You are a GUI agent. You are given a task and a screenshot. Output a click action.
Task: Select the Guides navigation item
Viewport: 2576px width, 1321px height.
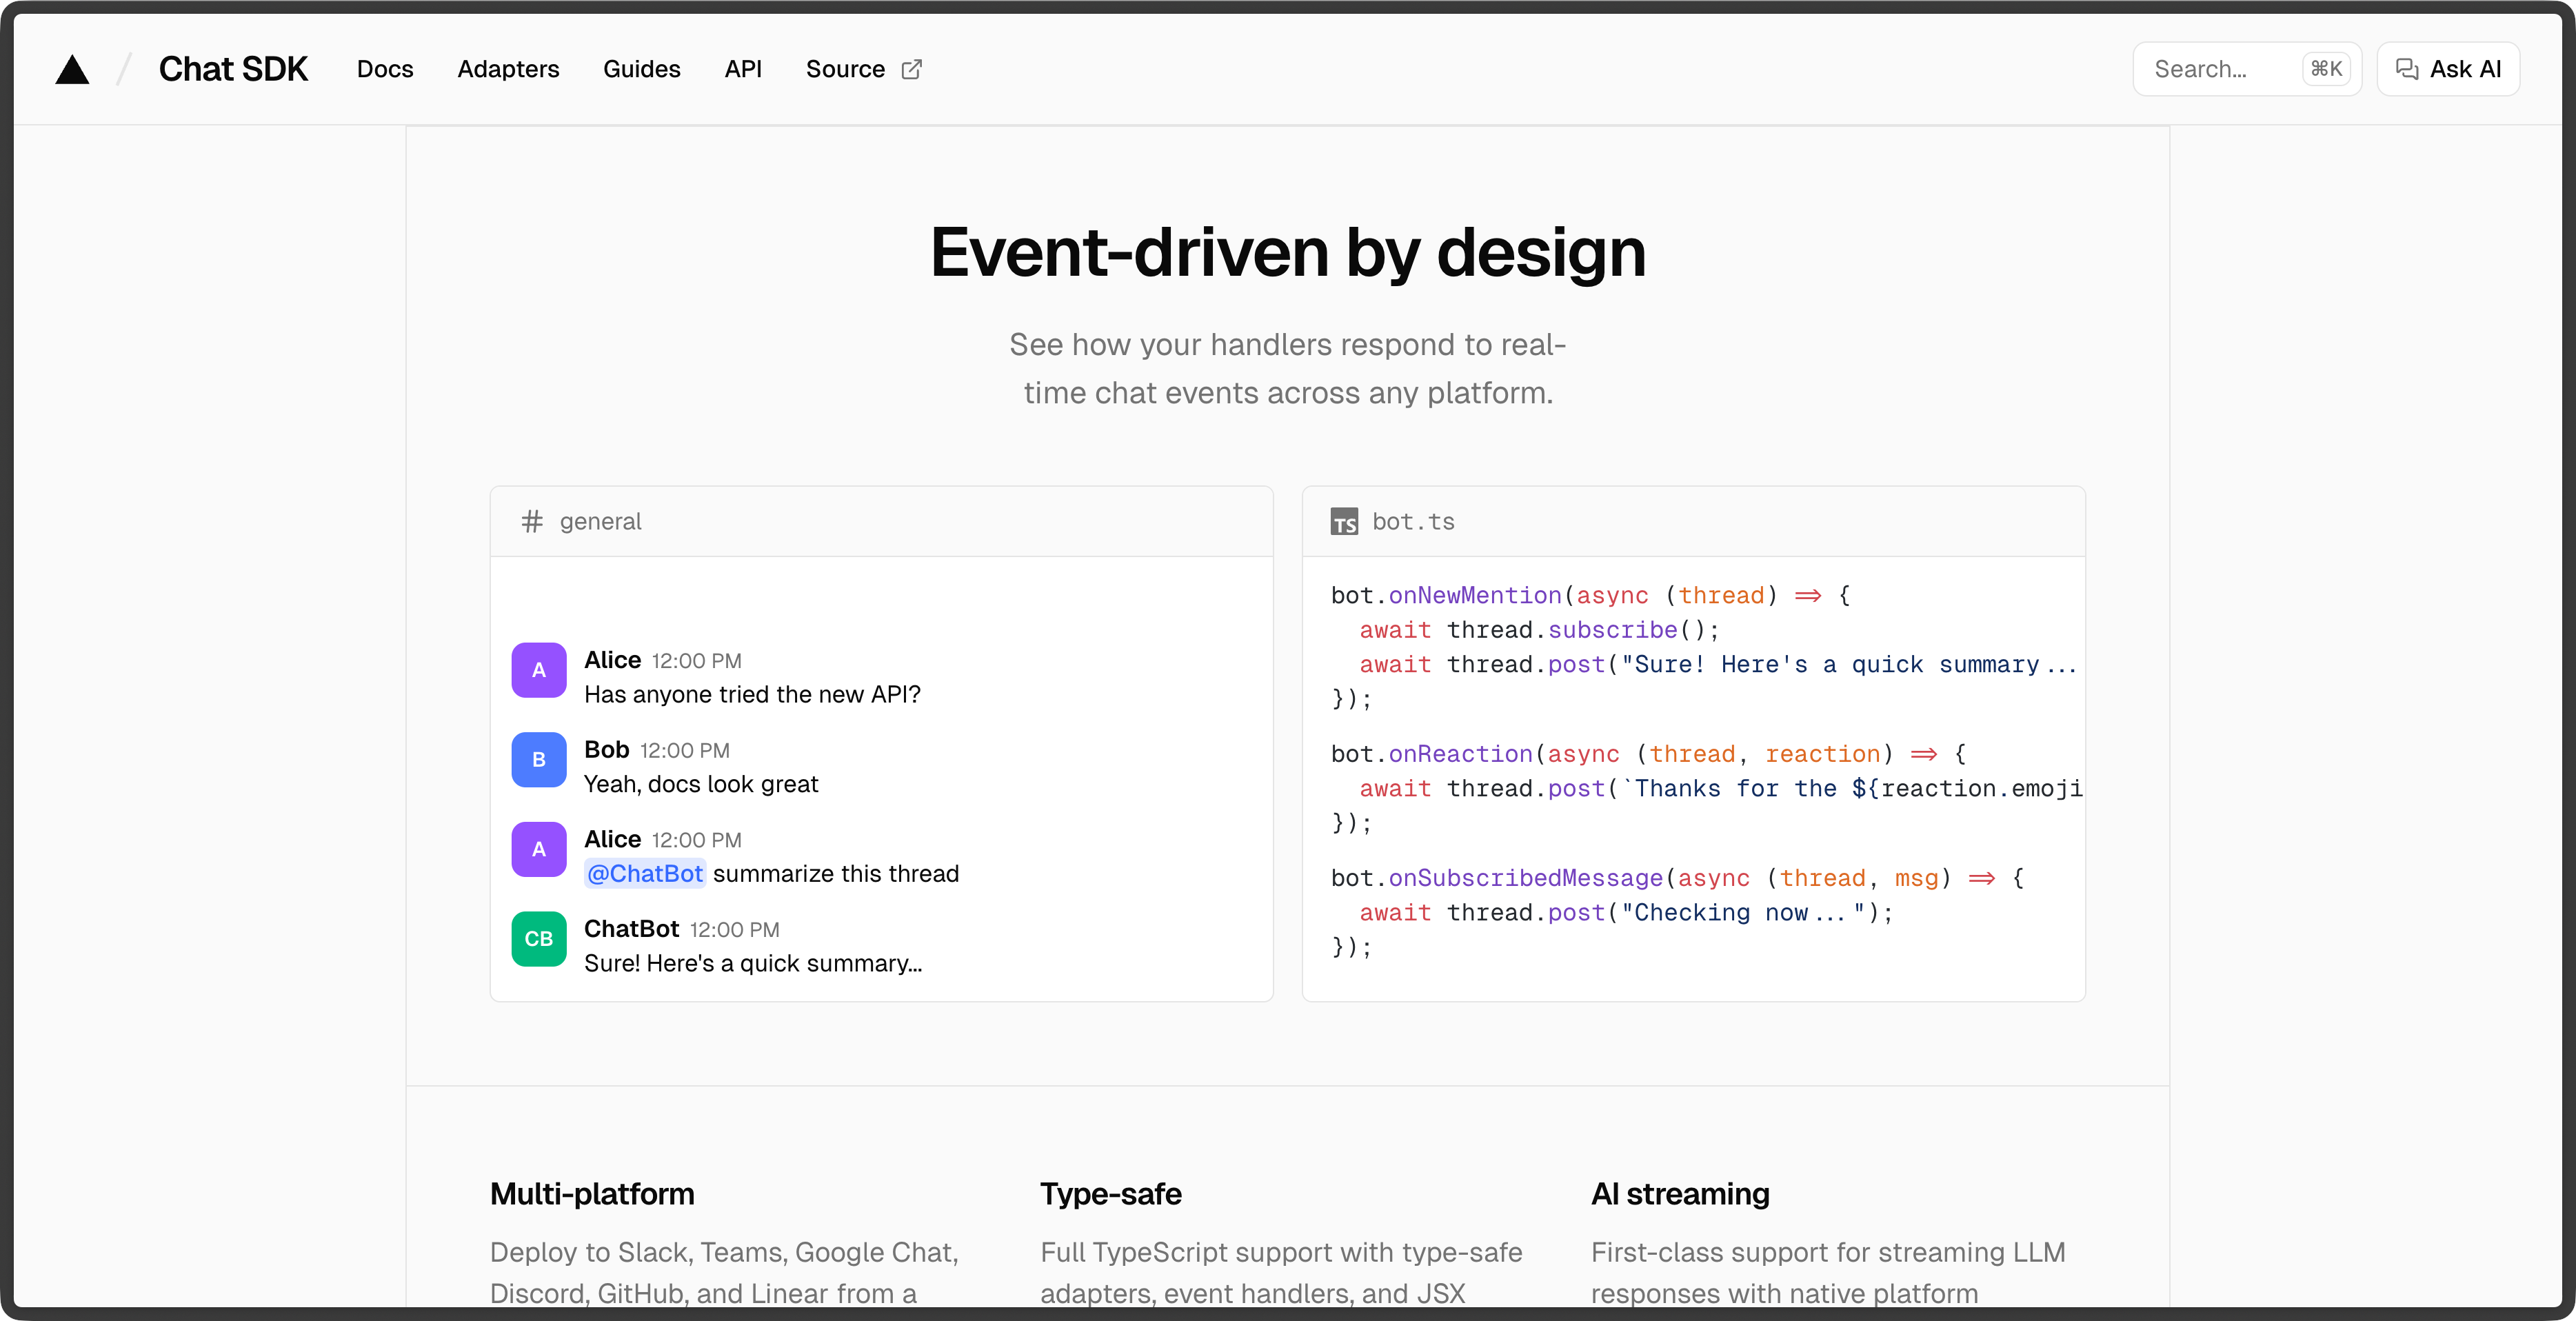pyautogui.click(x=641, y=69)
